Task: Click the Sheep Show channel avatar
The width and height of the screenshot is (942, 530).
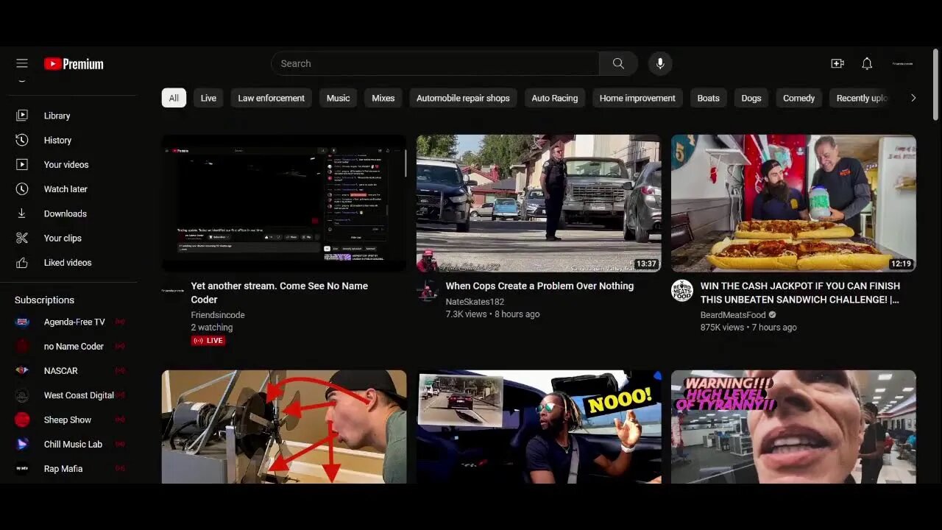Action: coord(22,420)
